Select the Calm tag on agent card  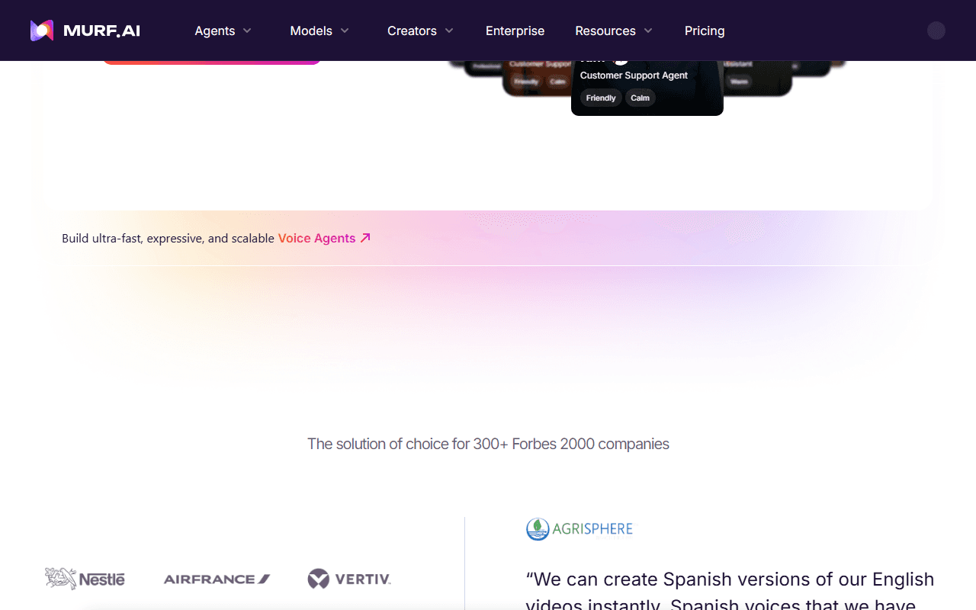(640, 98)
